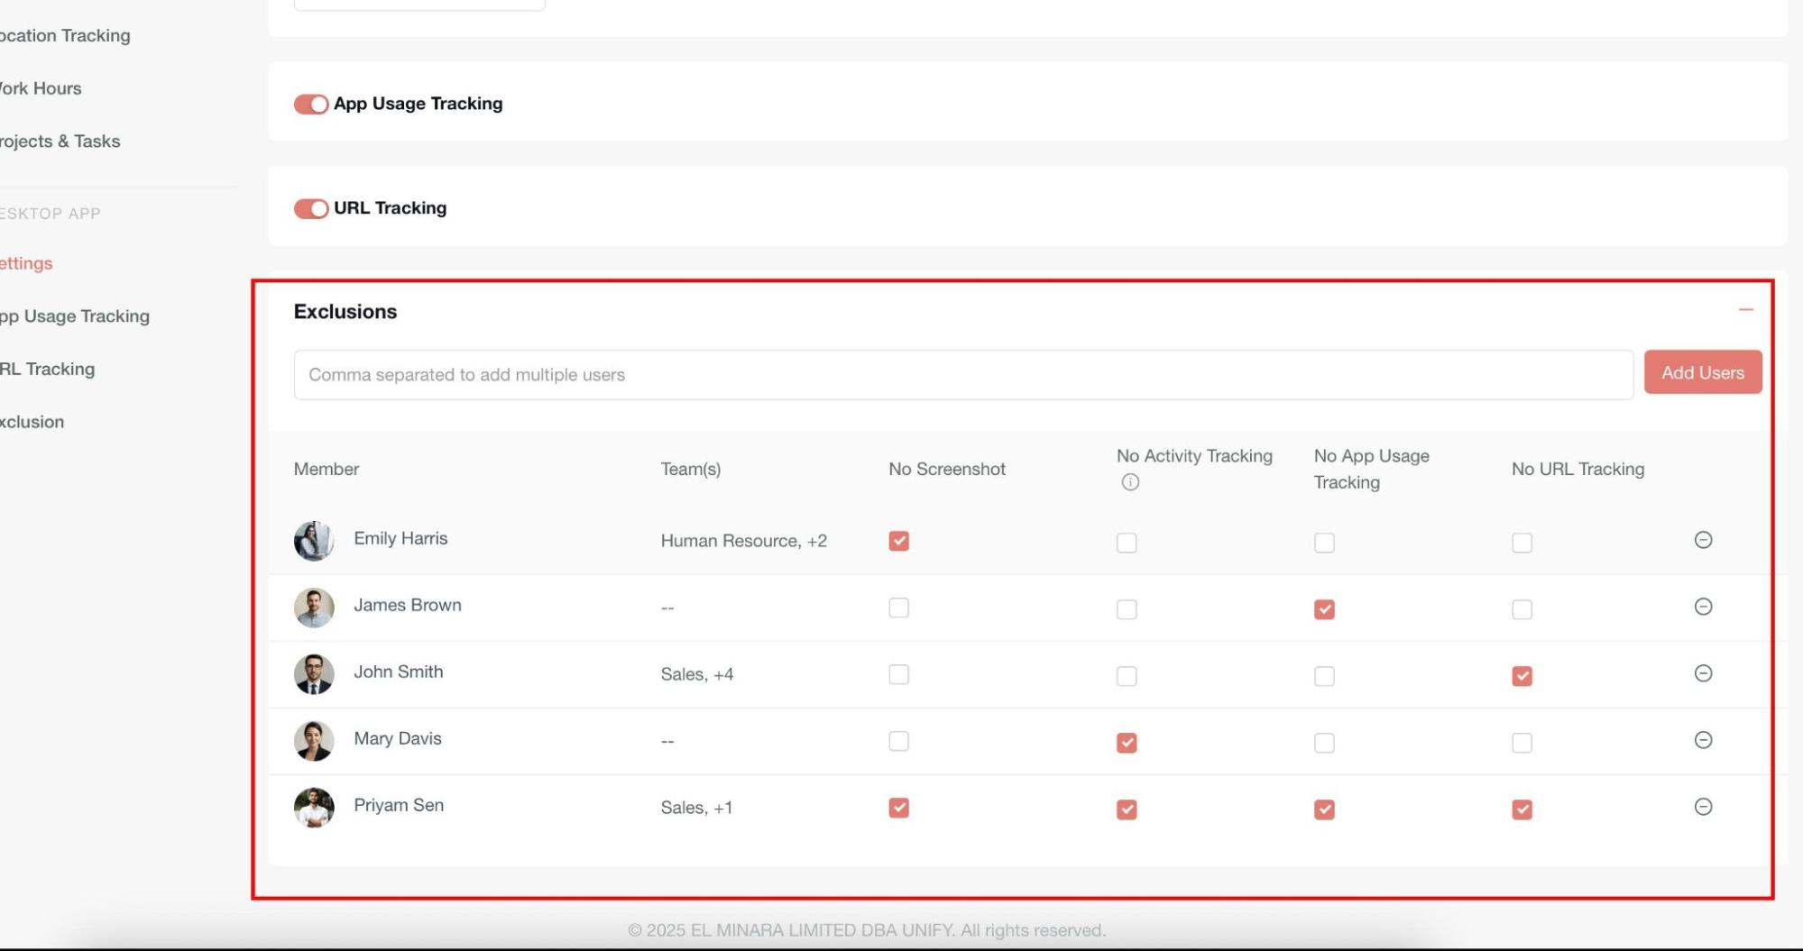
Task: Remove Priyam Sen from exclusions
Action: click(x=1702, y=807)
